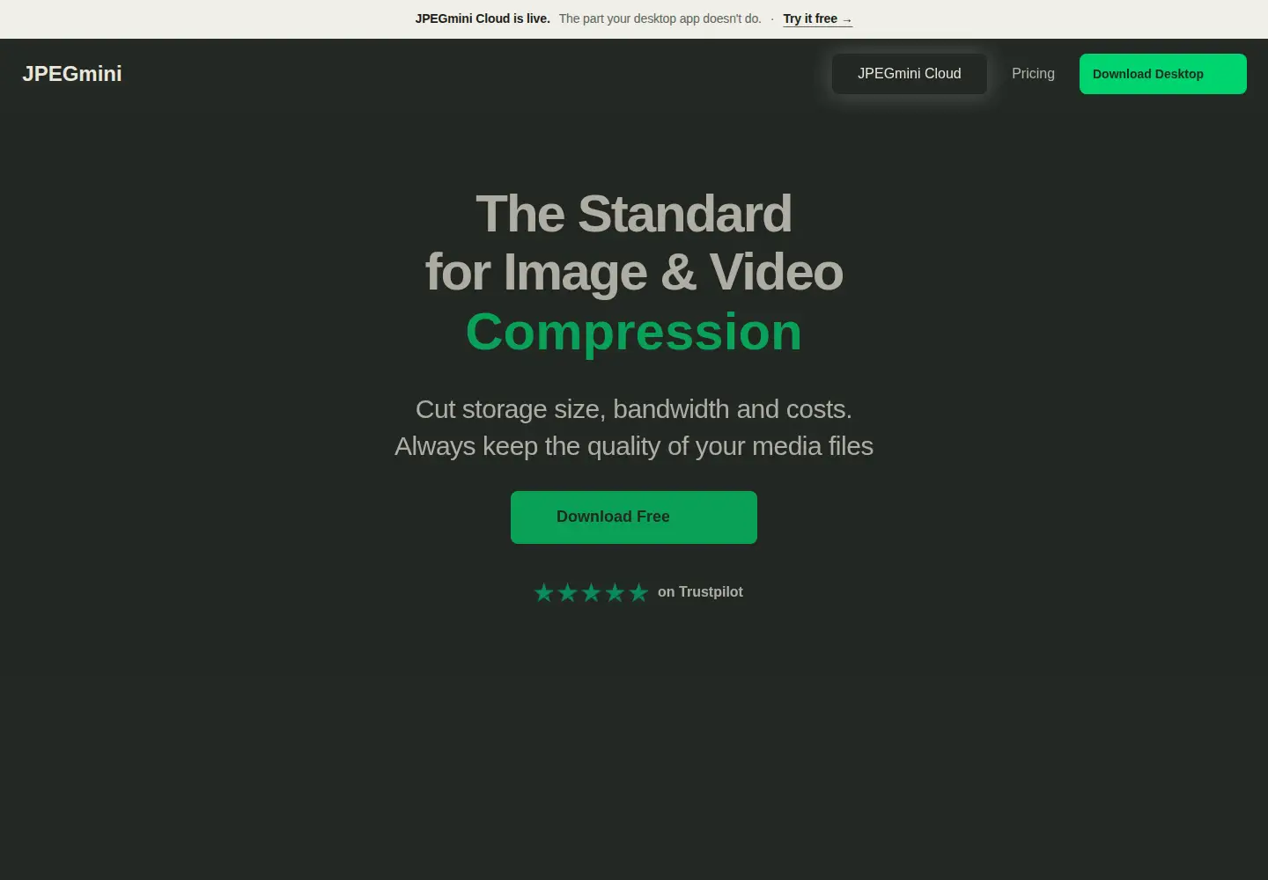Click 'The Standard' heading line
1268x880 pixels.
tap(634, 214)
